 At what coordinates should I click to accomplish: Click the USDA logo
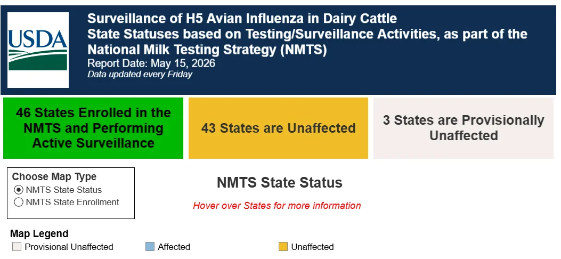38,50
